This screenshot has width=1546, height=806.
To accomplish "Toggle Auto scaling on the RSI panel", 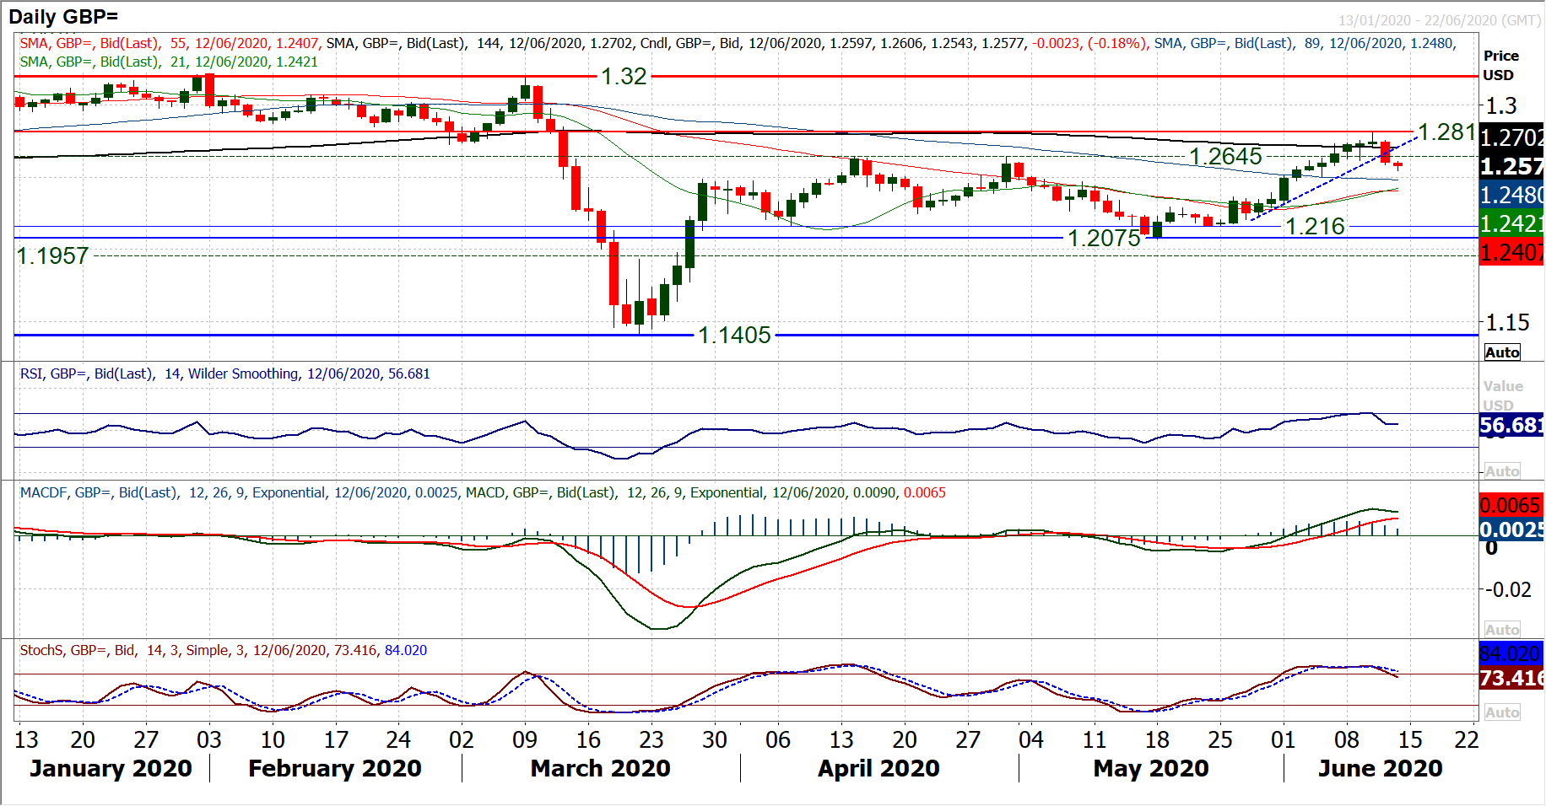I will pos(1502,471).
